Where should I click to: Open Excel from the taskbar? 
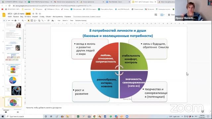click(78, 116)
